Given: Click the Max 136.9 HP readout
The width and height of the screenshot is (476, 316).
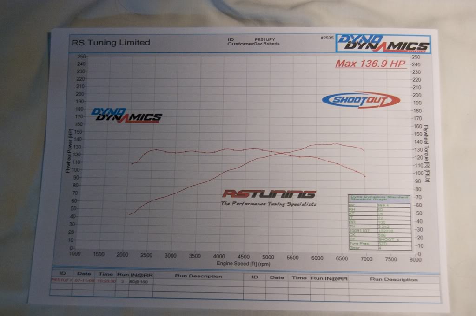Looking at the screenshot, I should (x=371, y=64).
